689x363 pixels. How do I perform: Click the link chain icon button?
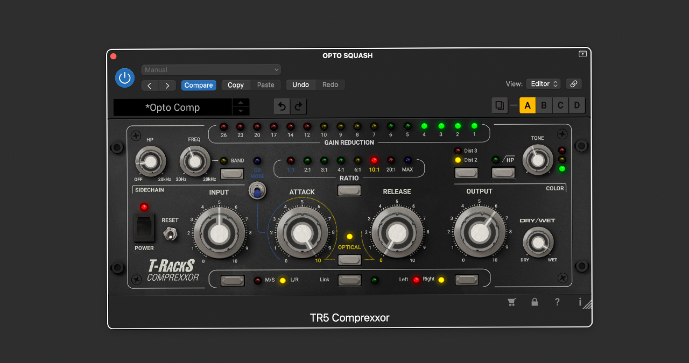point(574,84)
